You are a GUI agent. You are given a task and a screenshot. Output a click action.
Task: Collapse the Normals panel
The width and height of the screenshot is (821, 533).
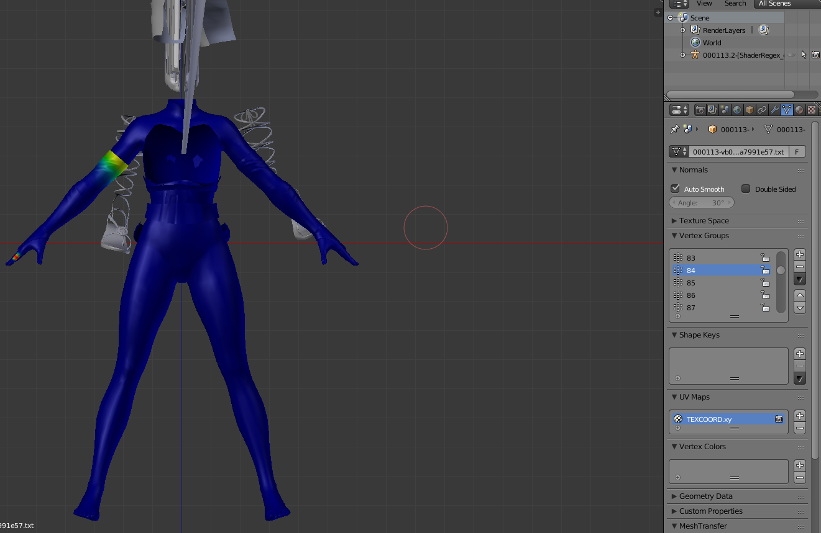pyautogui.click(x=674, y=170)
